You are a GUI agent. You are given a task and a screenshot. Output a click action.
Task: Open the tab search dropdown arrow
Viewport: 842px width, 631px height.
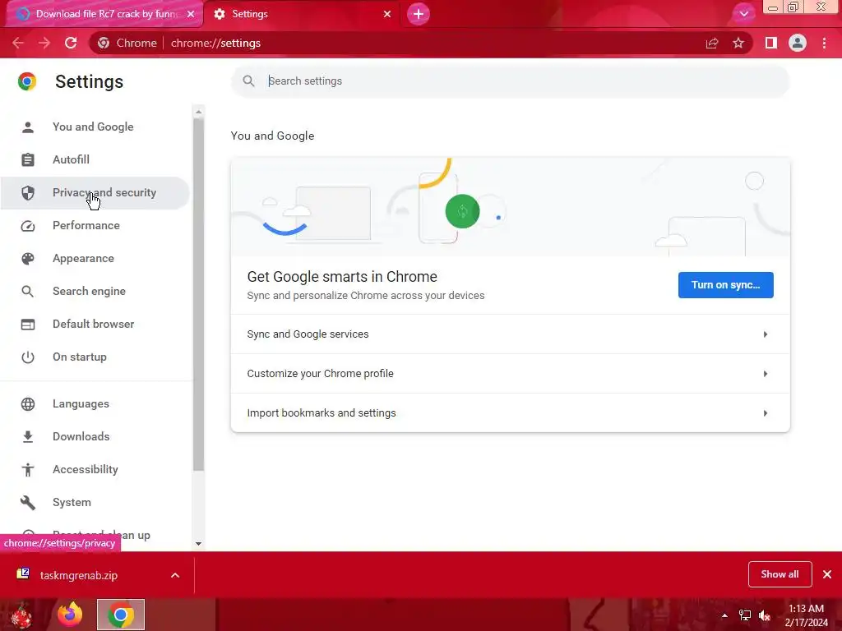(743, 14)
